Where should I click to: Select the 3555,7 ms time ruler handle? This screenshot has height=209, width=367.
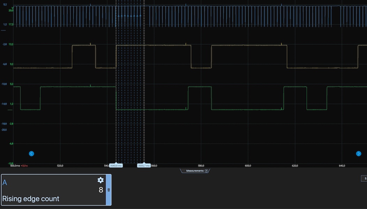(144, 166)
